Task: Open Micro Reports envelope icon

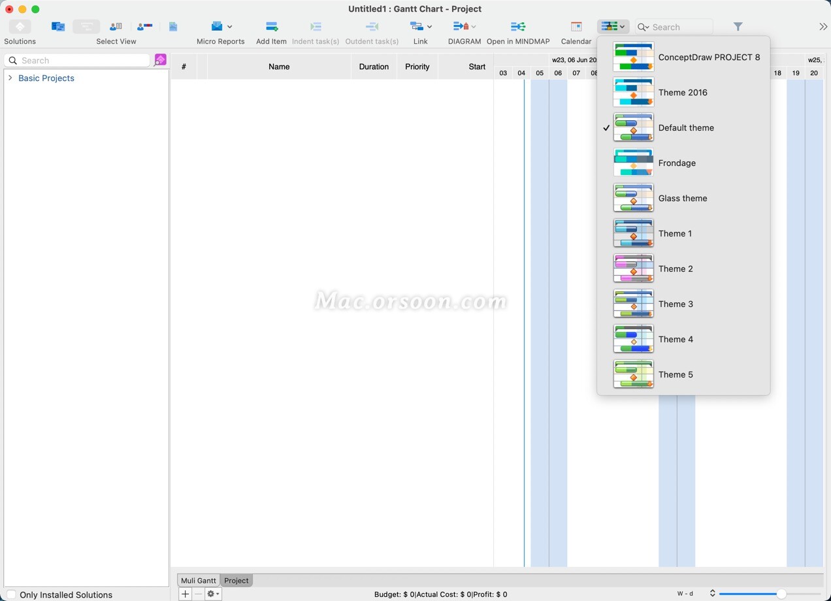Action: coord(217,27)
